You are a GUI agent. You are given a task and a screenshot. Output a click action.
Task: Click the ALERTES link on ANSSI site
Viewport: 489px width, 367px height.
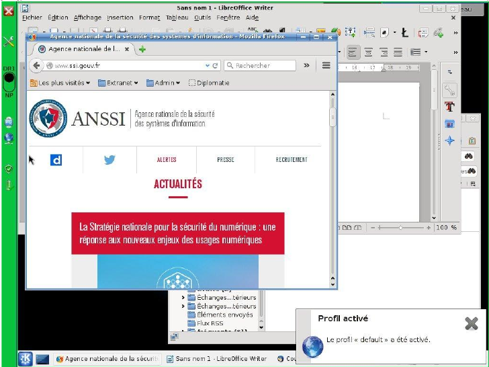tap(167, 160)
